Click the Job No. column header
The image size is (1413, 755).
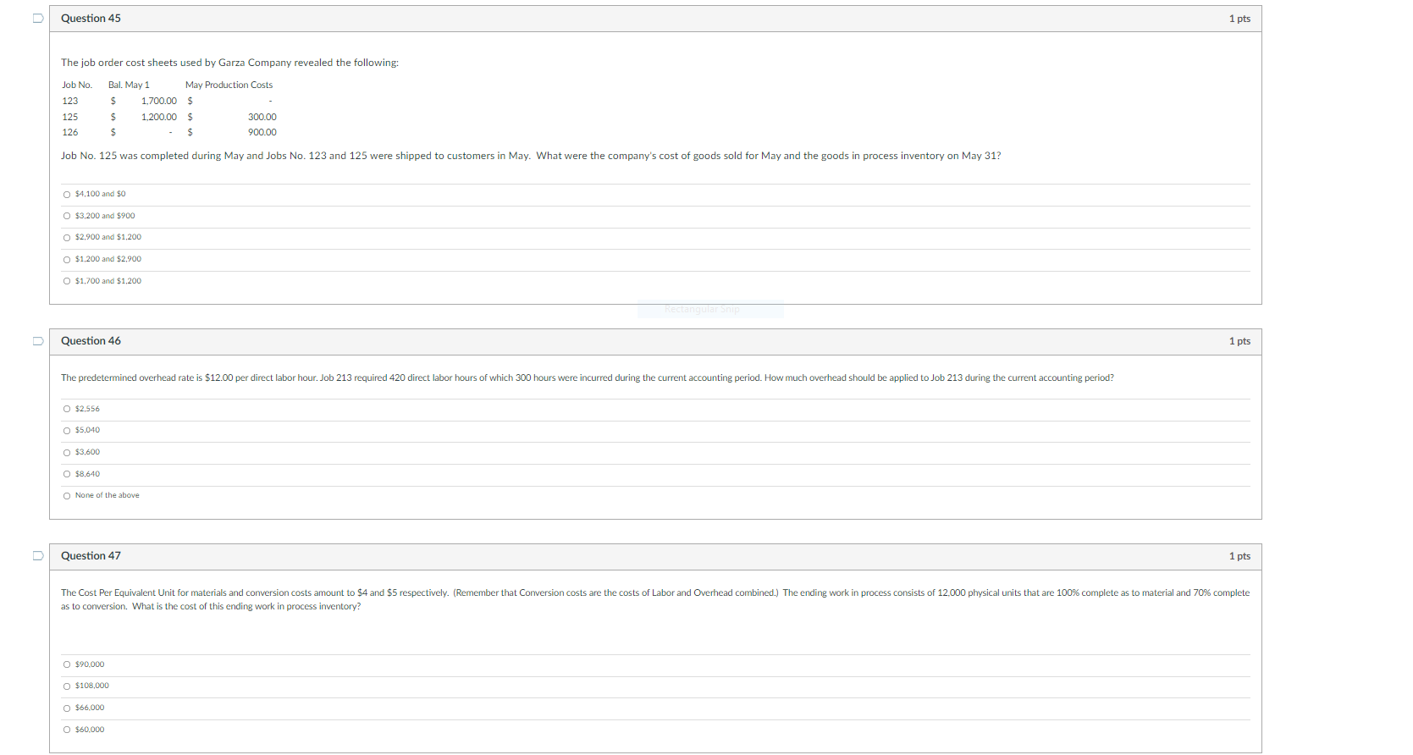pyautogui.click(x=77, y=85)
